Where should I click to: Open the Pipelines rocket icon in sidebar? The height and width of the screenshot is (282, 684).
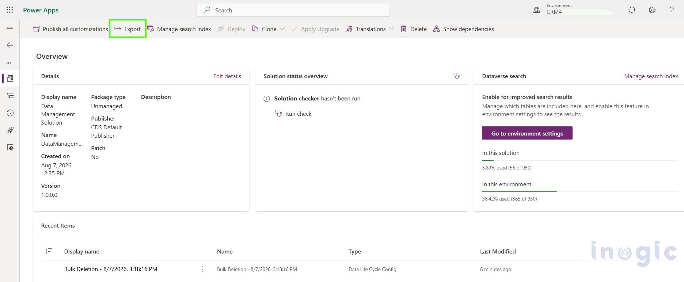point(10,130)
